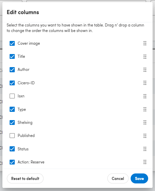This screenshot has width=155, height=191.
Task: Disable the Shelving column checkbox
Action: (12, 123)
